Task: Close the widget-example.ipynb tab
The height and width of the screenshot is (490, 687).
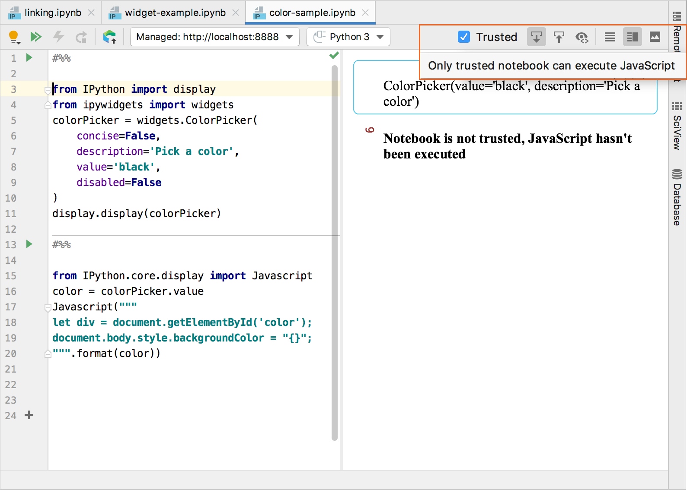Action: (x=236, y=13)
